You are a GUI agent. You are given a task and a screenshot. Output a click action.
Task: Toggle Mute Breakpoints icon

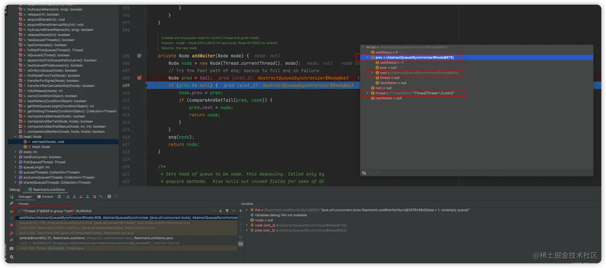tap(11, 240)
